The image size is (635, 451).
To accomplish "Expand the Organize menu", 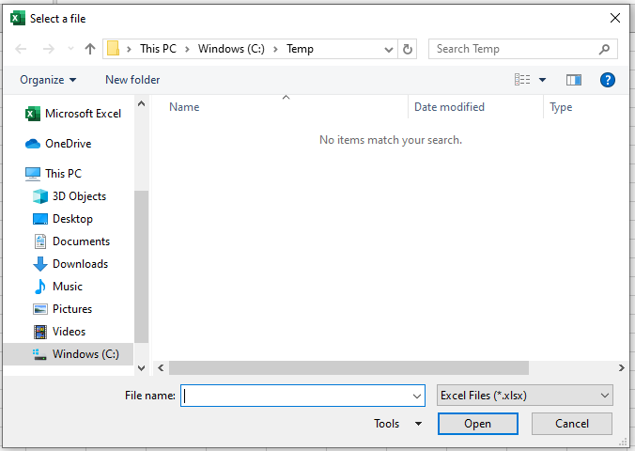I will coord(48,80).
